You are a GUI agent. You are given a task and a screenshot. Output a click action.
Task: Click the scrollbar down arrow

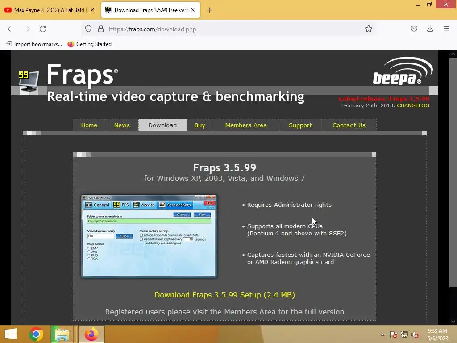pos(453,322)
